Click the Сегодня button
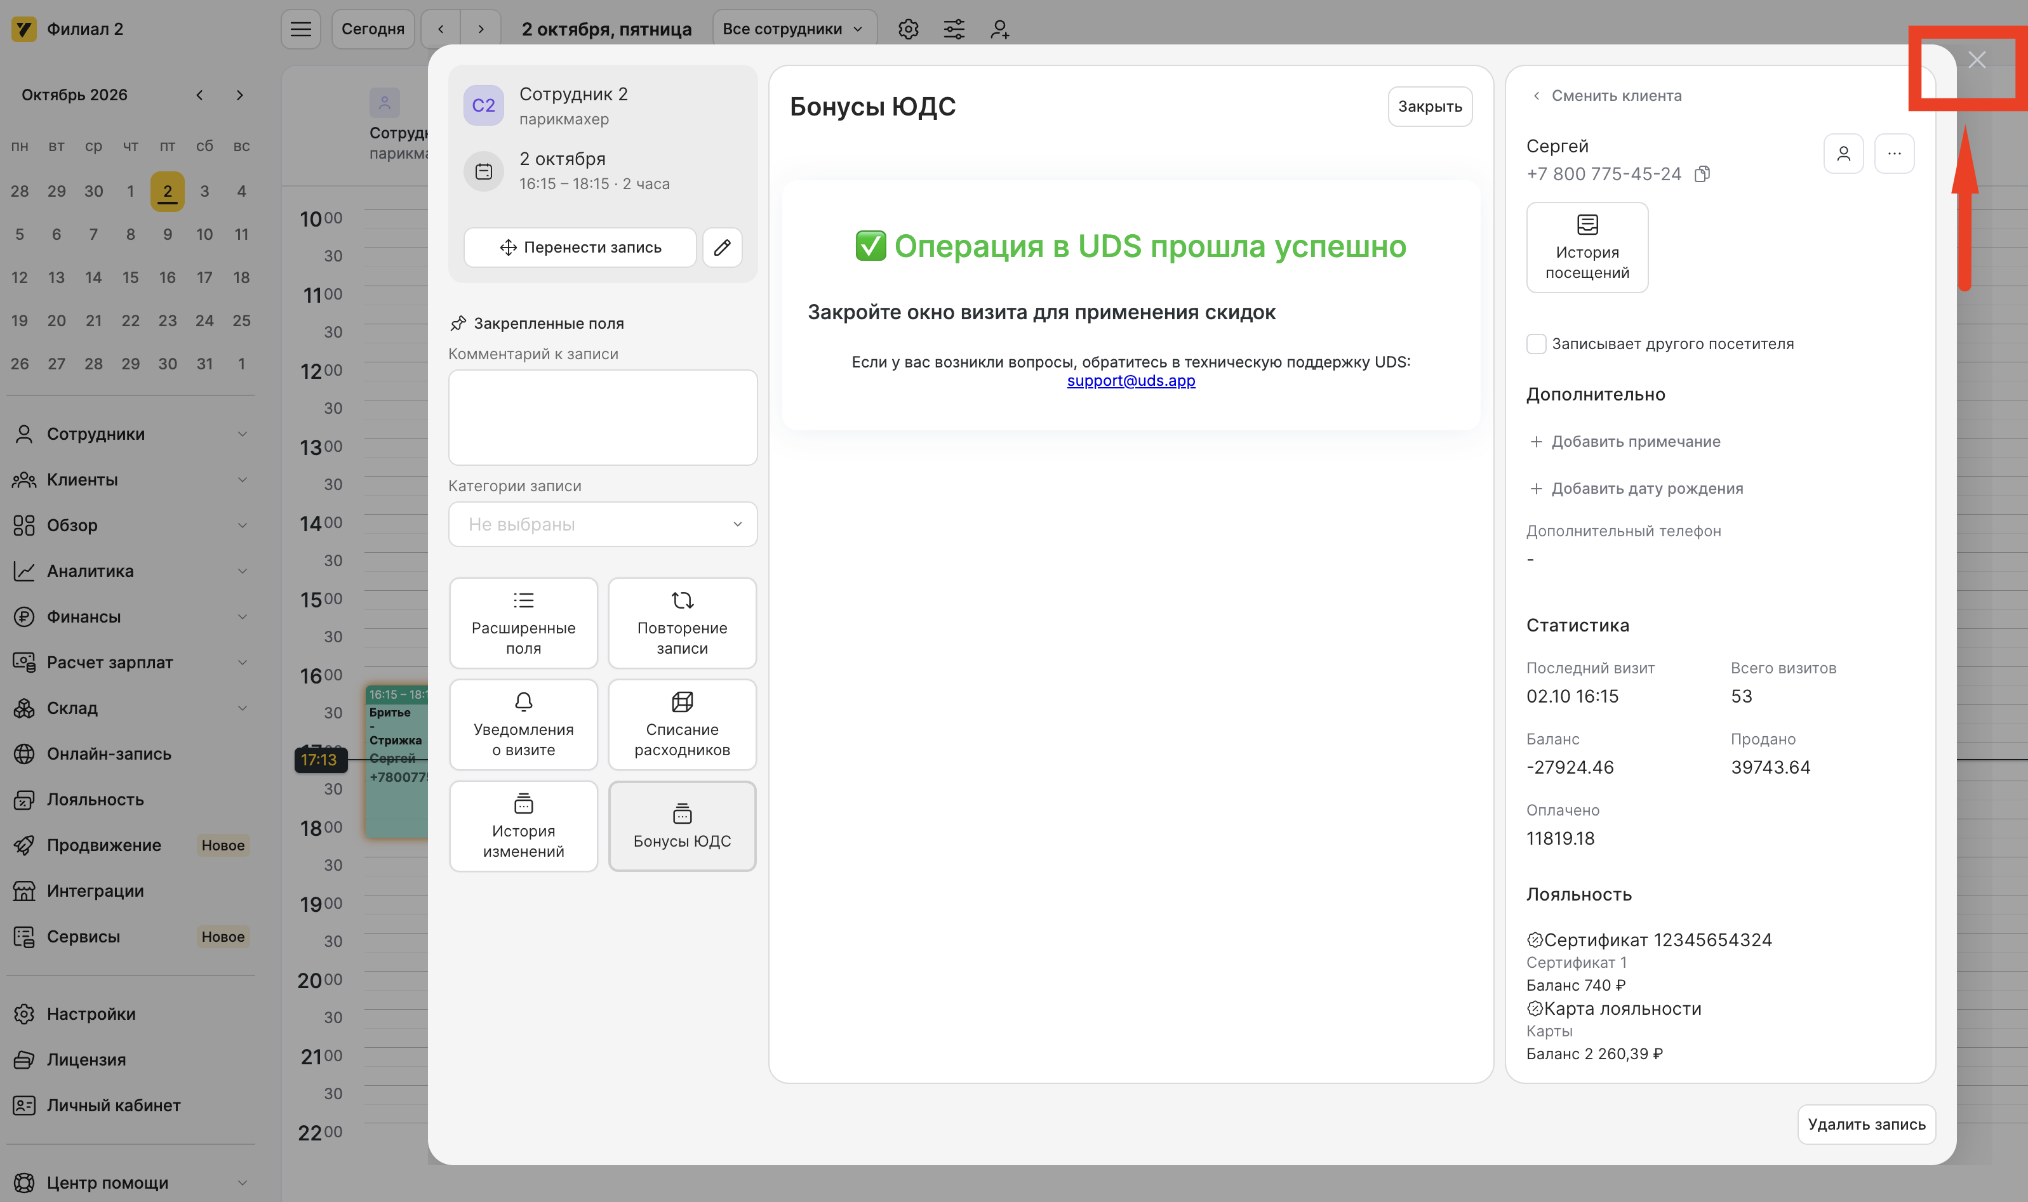 [x=373, y=29]
